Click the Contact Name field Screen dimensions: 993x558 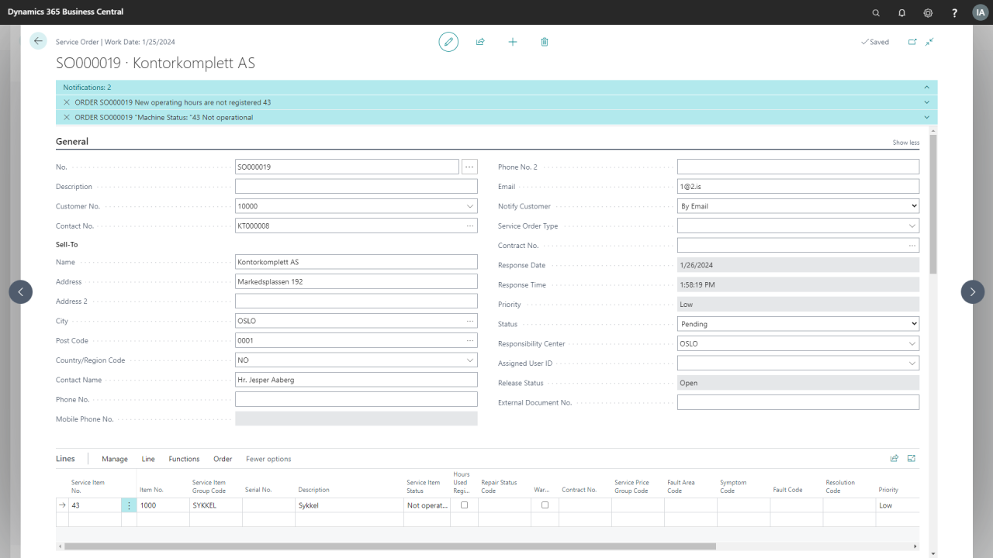click(356, 380)
